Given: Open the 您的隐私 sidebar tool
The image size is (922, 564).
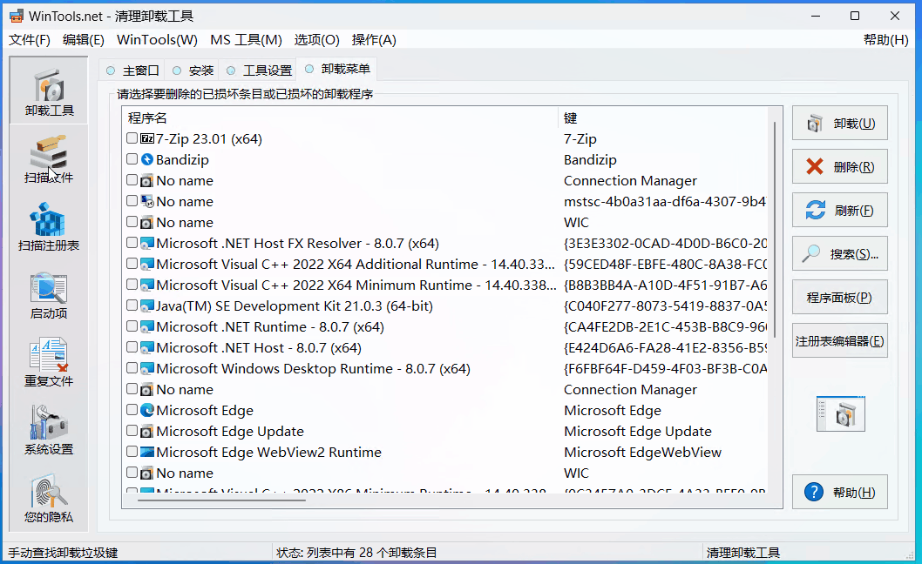Looking at the screenshot, I should click(49, 499).
